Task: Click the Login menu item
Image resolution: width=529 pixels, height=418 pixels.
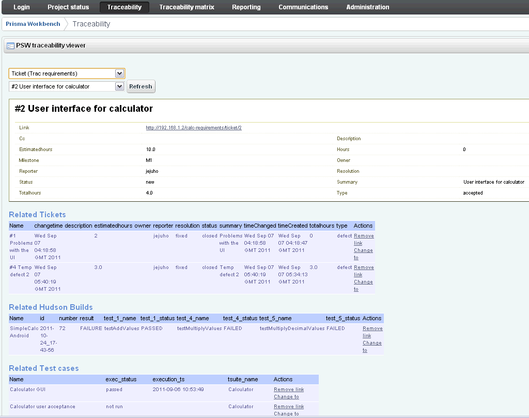Action: (21, 7)
